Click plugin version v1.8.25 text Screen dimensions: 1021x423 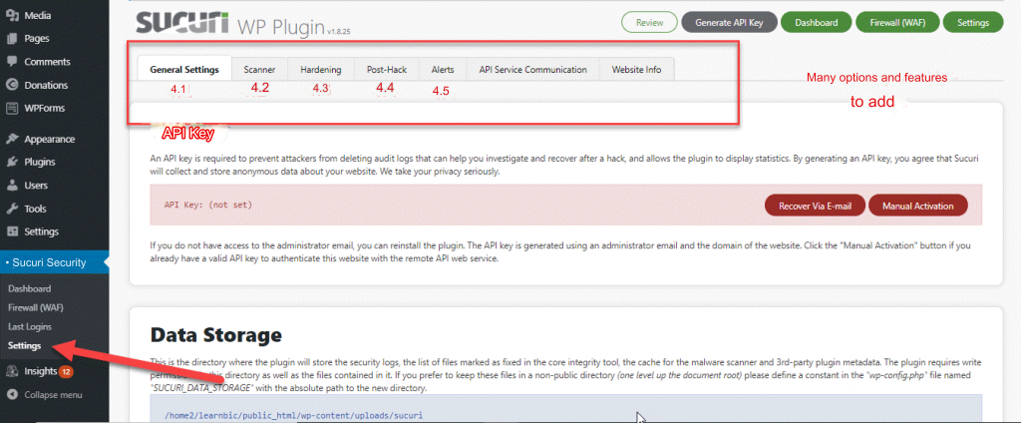point(338,31)
